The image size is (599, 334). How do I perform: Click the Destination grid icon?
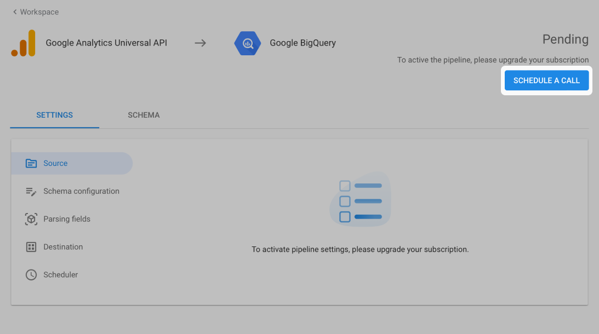pos(31,247)
